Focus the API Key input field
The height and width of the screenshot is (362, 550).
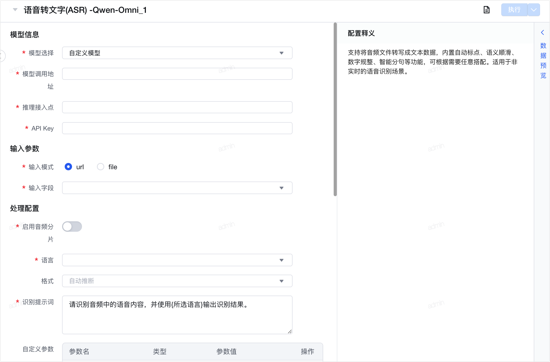pos(177,128)
